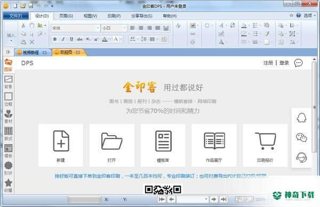Image resolution: width=320 pixels, height=207 pixels.
Task: Open the 模板库 template library card
Action: 163,145
